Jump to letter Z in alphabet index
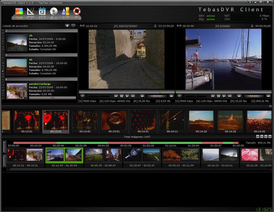This screenshot has width=274, height=212. pyautogui.click(x=3, y=99)
